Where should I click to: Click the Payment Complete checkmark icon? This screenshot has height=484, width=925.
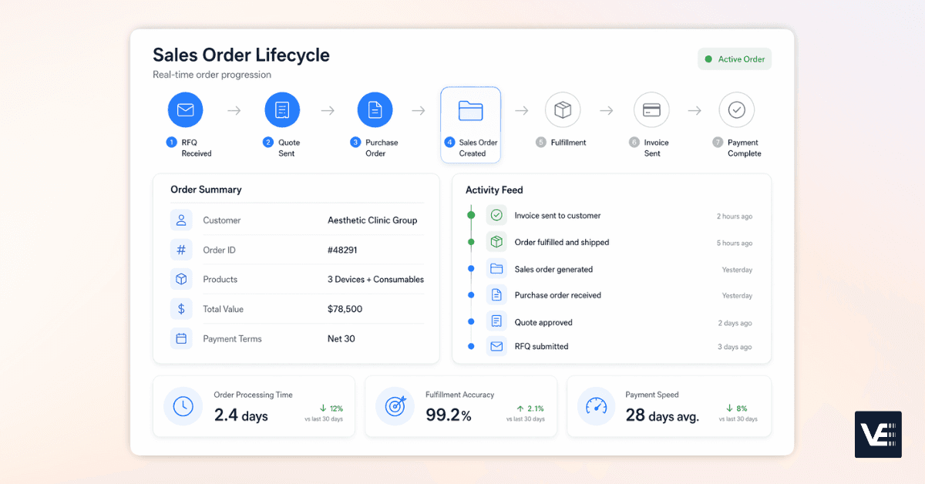pos(737,109)
